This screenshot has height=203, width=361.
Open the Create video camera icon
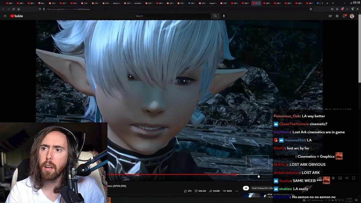coord(330,16)
